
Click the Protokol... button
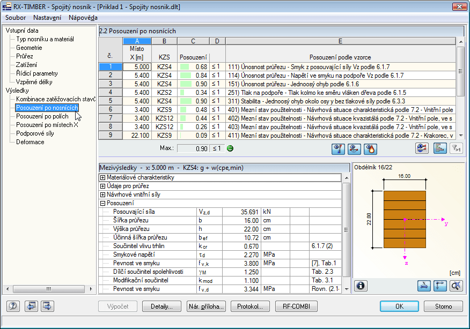click(x=250, y=306)
